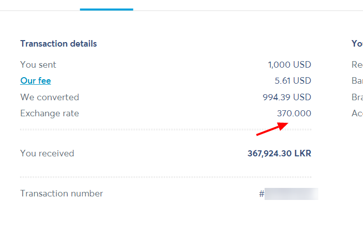Open the Our fee link

(36, 81)
